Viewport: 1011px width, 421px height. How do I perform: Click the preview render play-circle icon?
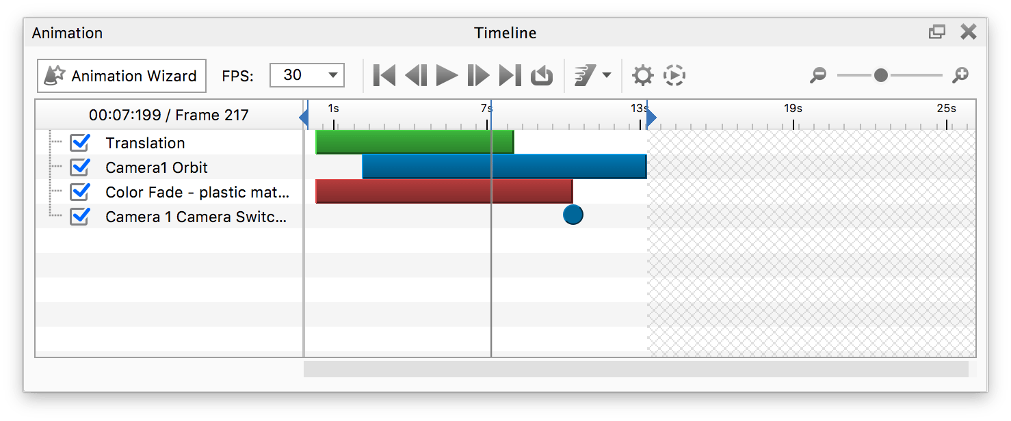(x=674, y=75)
